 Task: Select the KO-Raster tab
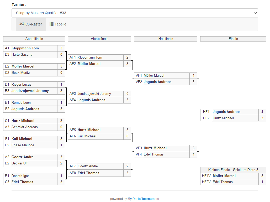point(31,24)
